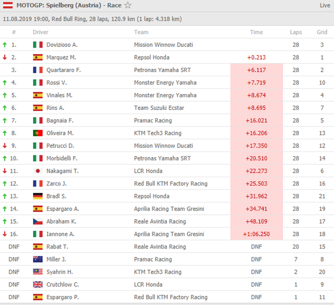Click Spanish flag beside Marquez M.
334x305 pixels.
pyautogui.click(x=38, y=57)
